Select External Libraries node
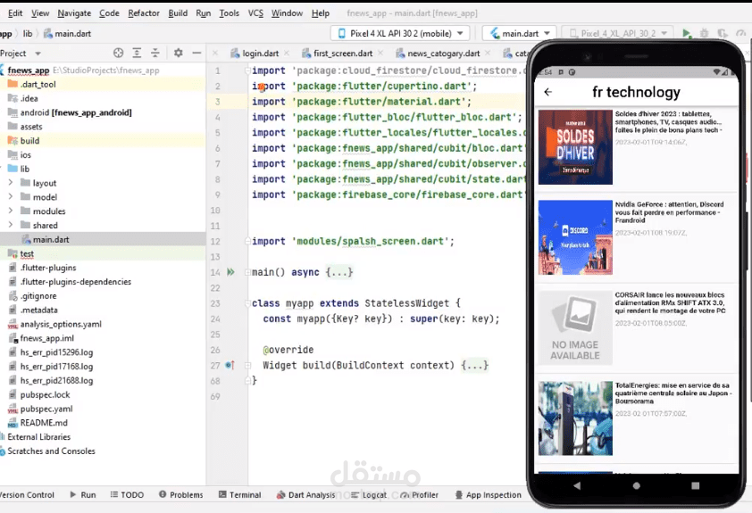The image size is (752, 513). click(x=38, y=437)
